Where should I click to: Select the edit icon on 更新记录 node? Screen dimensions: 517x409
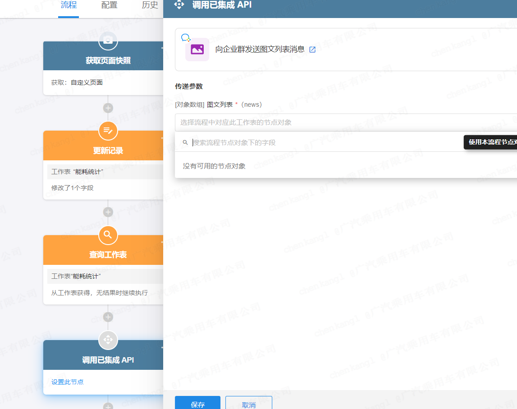(108, 131)
